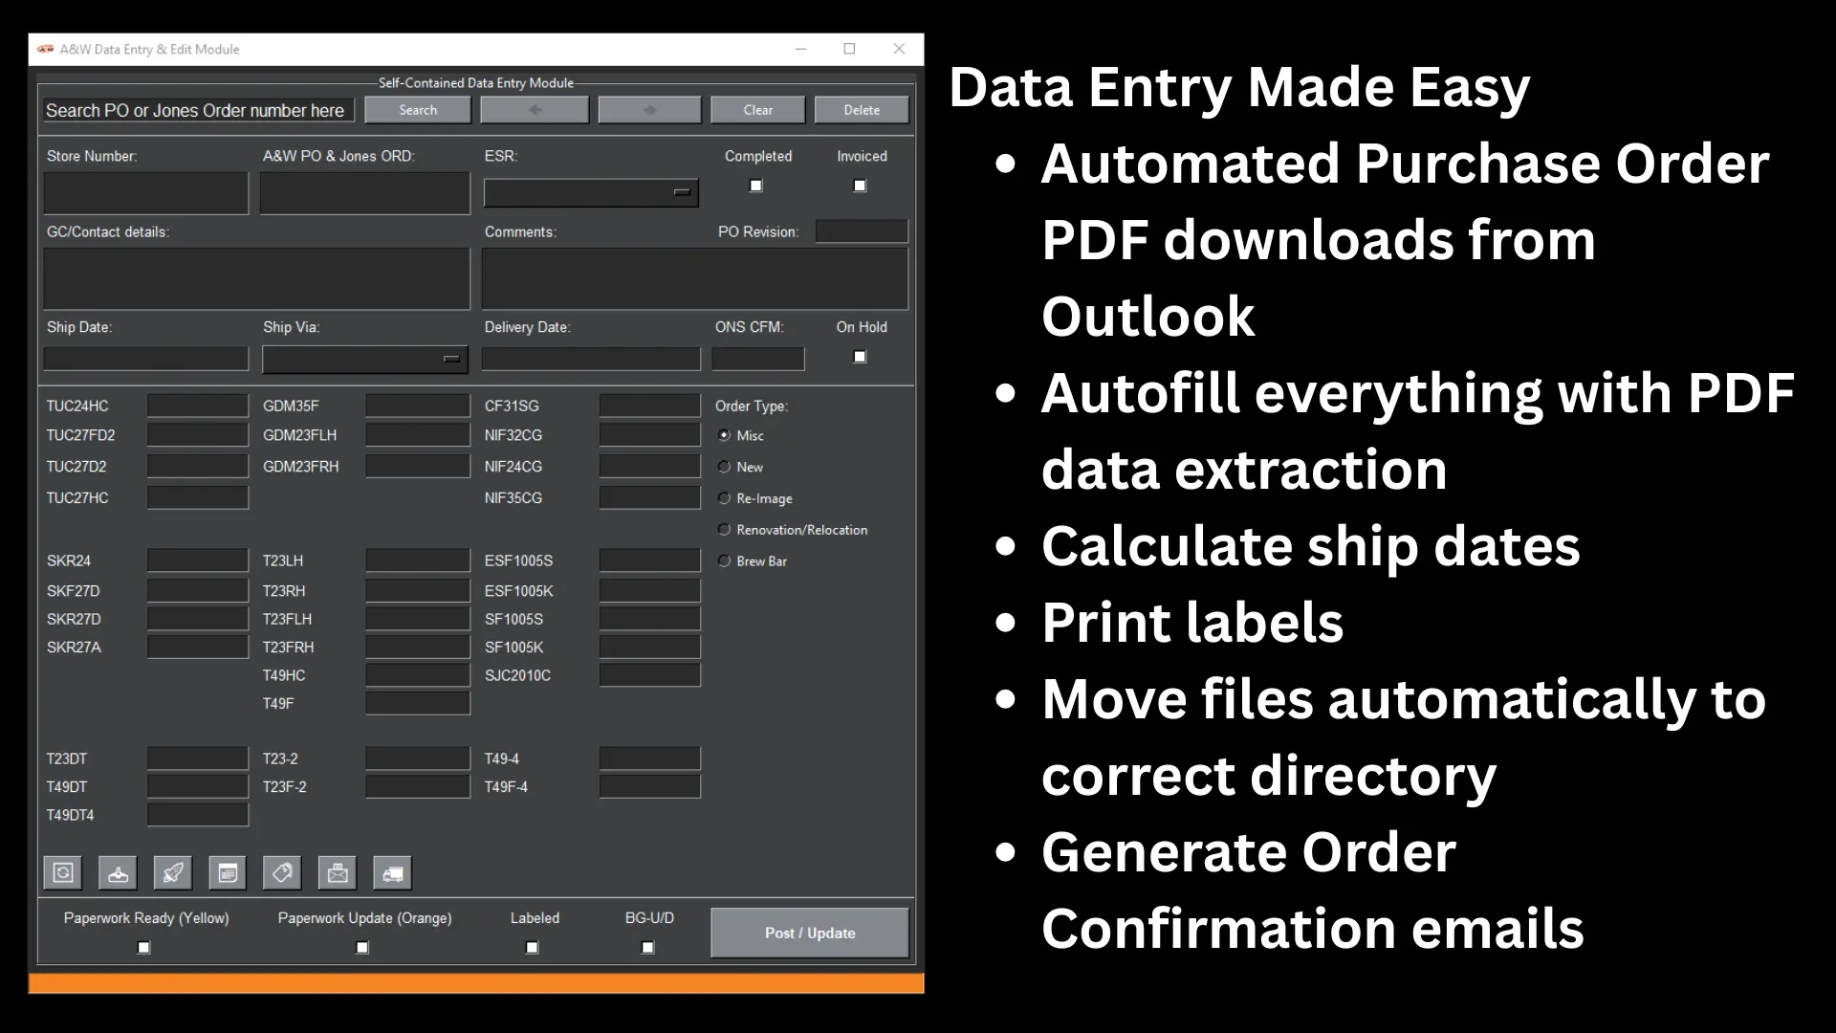The width and height of the screenshot is (1836, 1033).
Task: Click the envelope email icon button
Action: tap(338, 872)
